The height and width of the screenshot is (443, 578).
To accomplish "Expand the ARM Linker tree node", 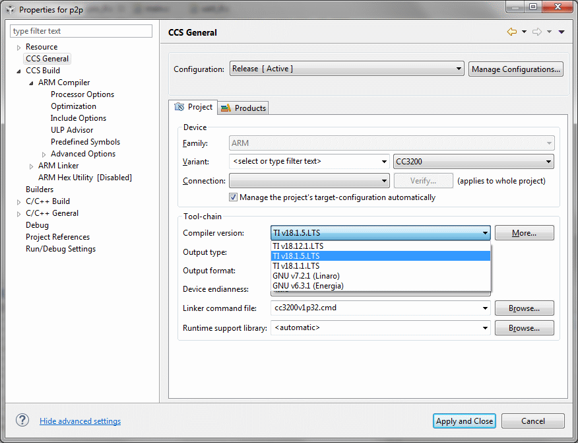I will [x=31, y=166].
